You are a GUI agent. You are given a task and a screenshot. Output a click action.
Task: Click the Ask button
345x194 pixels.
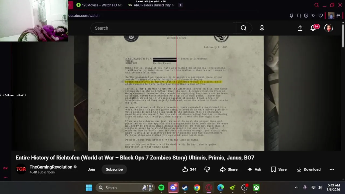pos(254,169)
